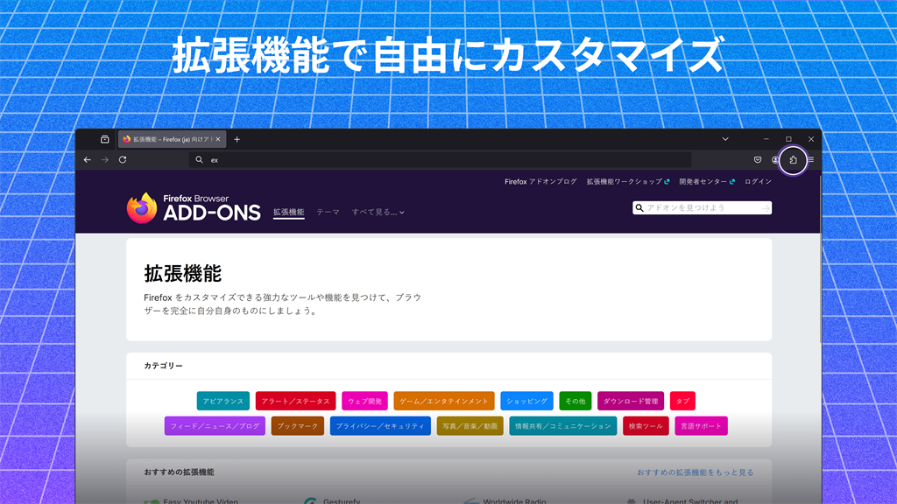Click the カテゴリー section heading
This screenshot has width=897, height=504.
[x=163, y=366]
